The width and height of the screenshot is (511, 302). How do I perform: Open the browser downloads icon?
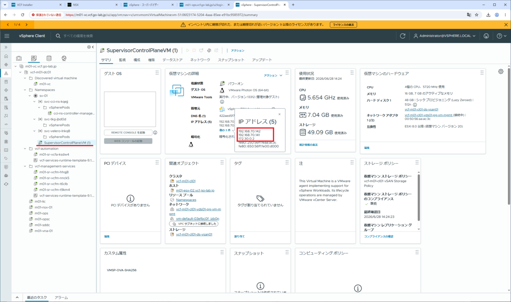click(488, 14)
